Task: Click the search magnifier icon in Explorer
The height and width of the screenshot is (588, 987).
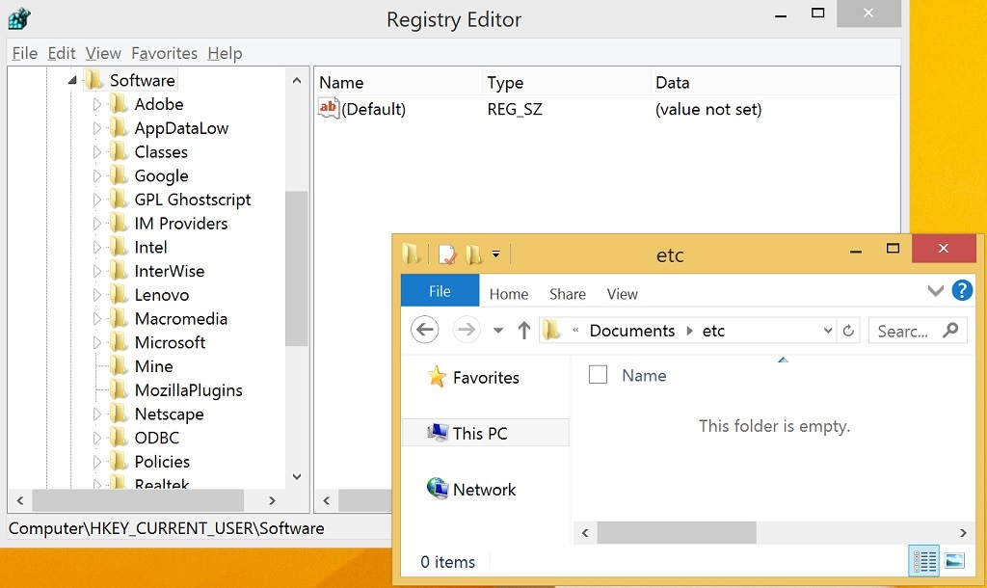Action: 950,330
